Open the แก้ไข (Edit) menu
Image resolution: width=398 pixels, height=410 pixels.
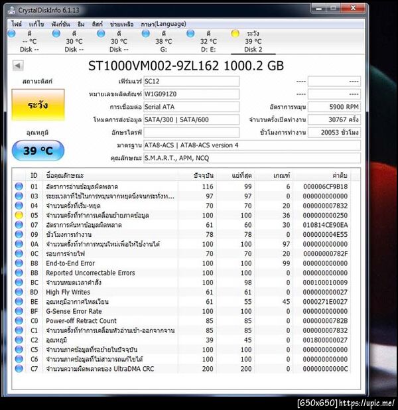(36, 24)
